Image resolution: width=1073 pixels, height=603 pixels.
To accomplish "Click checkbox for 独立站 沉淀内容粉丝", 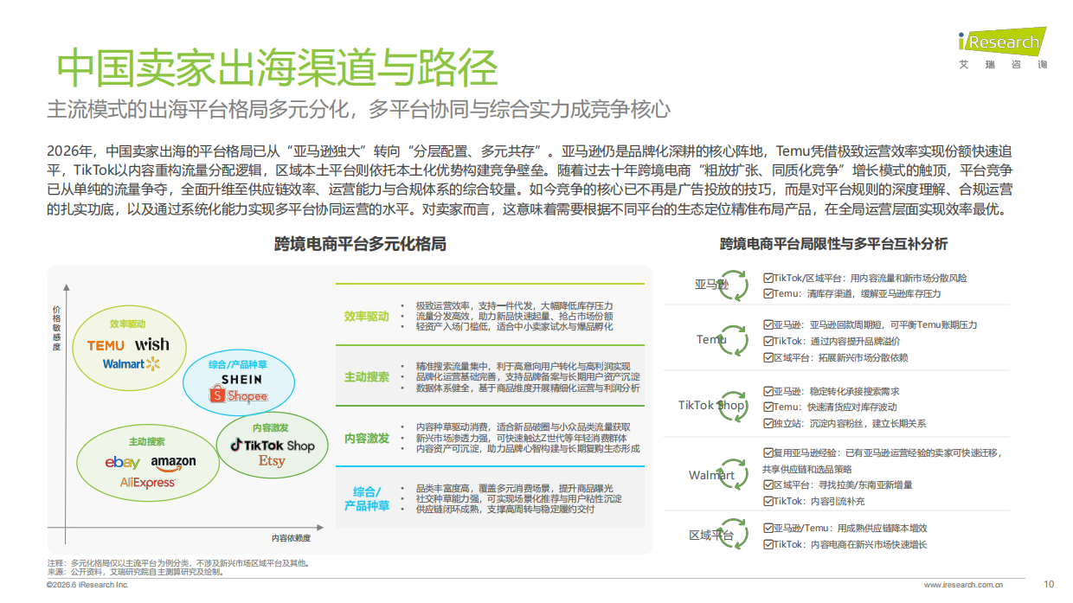I will tap(768, 423).
